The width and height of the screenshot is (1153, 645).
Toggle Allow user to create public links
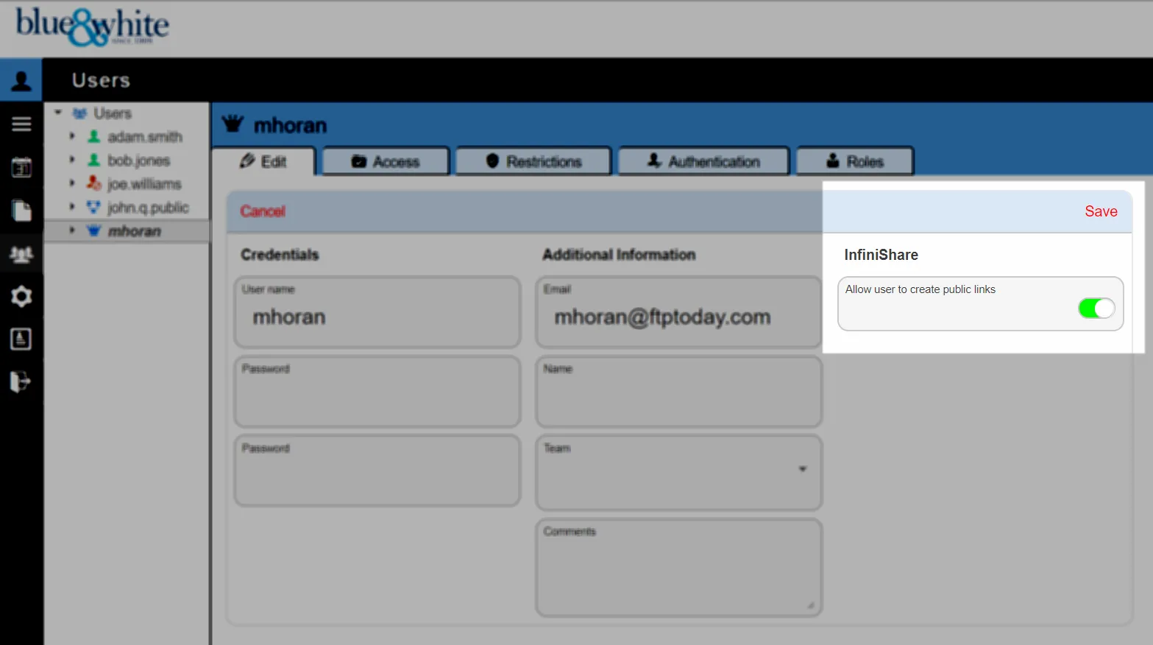(1096, 308)
